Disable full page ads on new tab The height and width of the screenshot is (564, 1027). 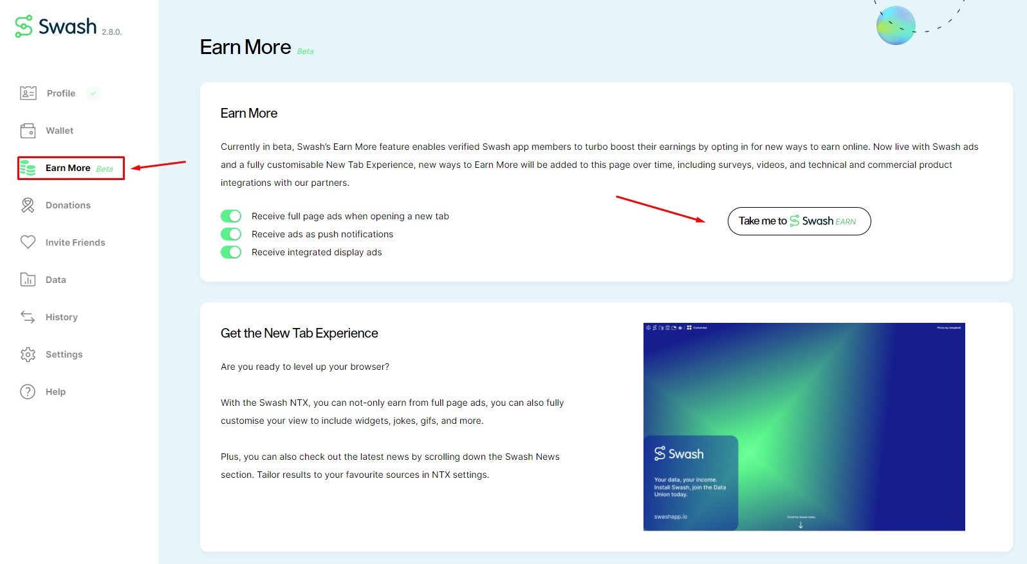coord(231,216)
